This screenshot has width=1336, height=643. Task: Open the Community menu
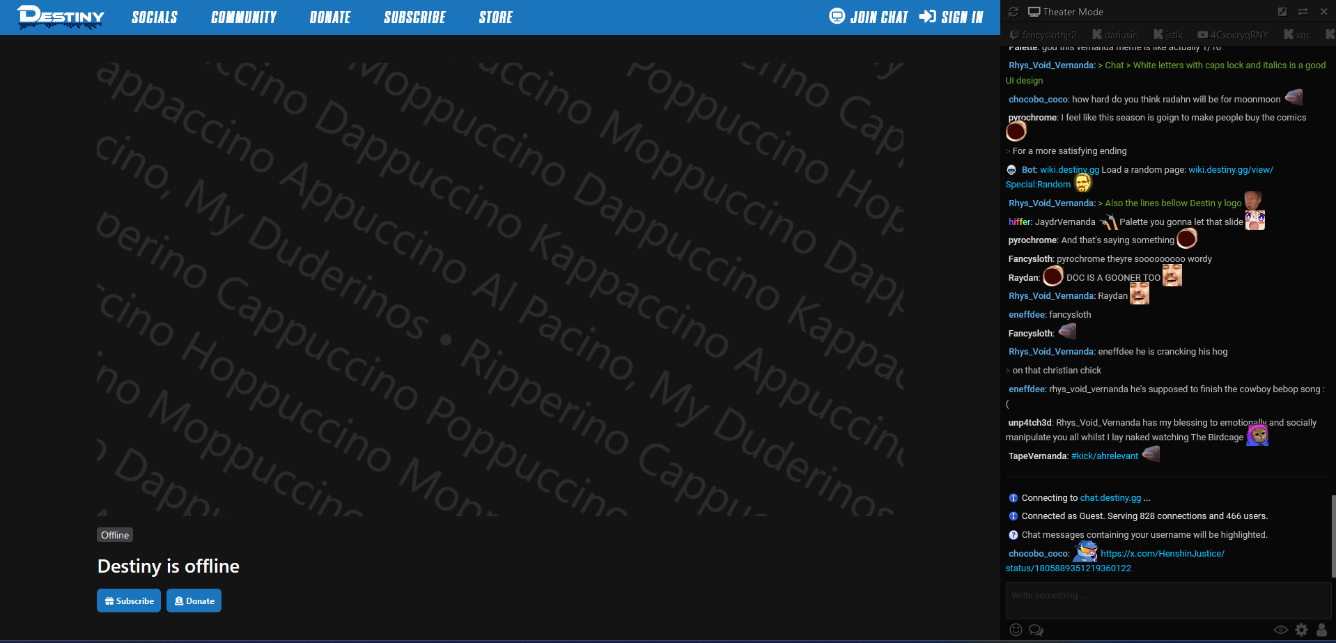pos(244,17)
